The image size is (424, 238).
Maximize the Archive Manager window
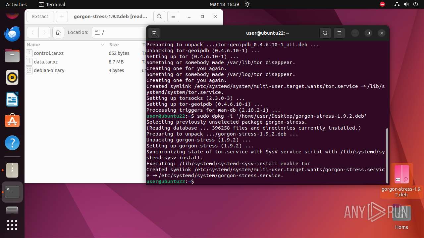tap(202, 17)
